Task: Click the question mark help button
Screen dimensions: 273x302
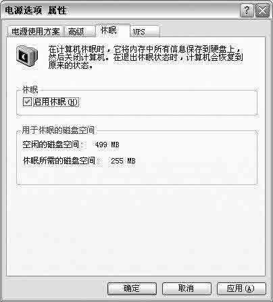Action: pos(247,10)
